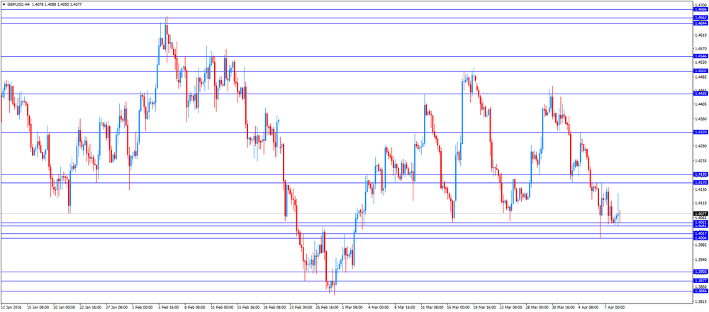Click the 15 Feb 16:00 time label
709x312 pixels.
(x=247, y=308)
